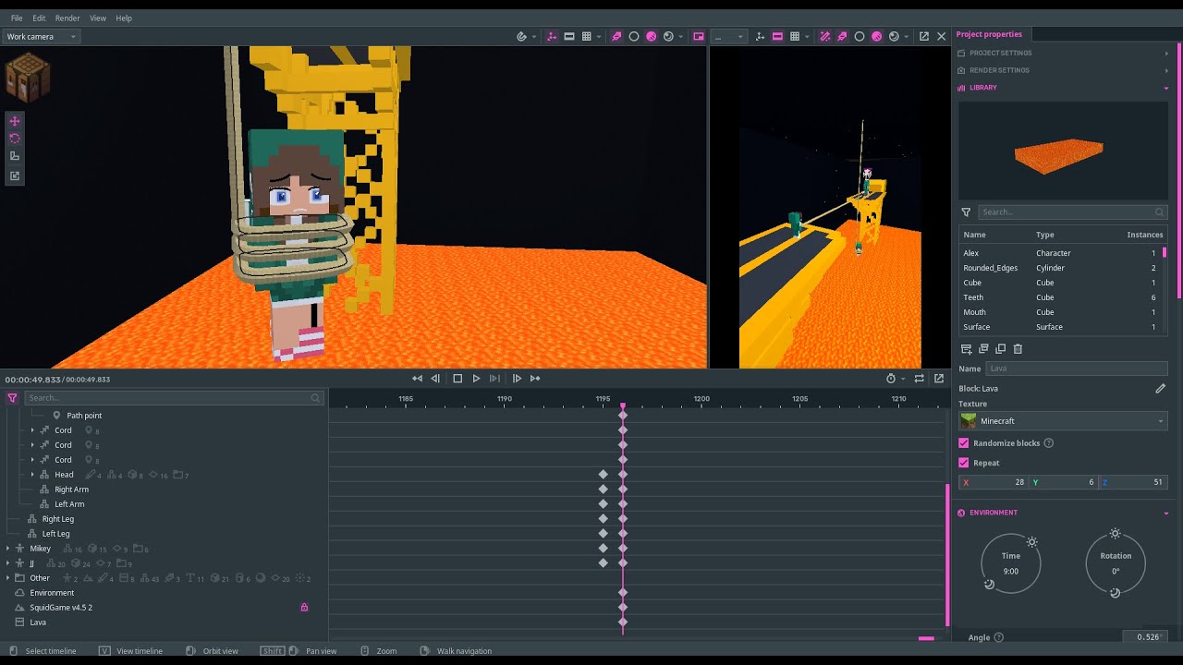Click the lock icon on SquidGame v4.5 2
Viewport: 1183px width, 665px height.
tap(304, 608)
